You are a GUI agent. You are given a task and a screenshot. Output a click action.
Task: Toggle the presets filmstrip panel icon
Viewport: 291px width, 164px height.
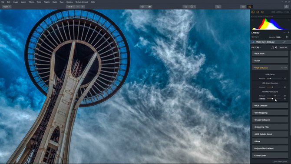tap(243, 7)
